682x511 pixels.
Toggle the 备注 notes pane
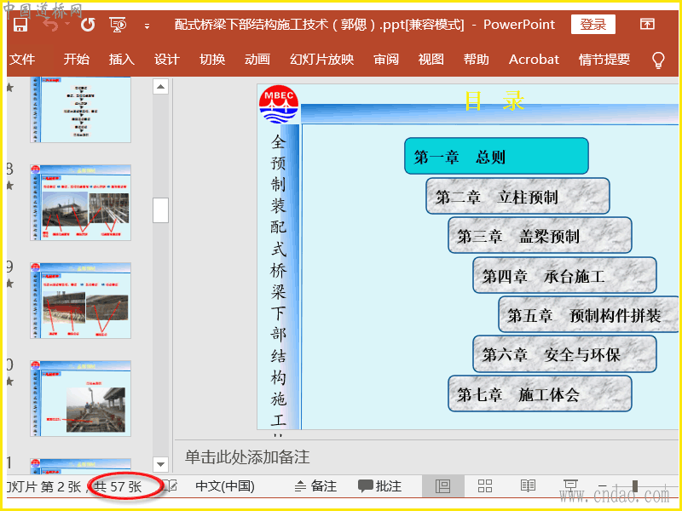[317, 485]
